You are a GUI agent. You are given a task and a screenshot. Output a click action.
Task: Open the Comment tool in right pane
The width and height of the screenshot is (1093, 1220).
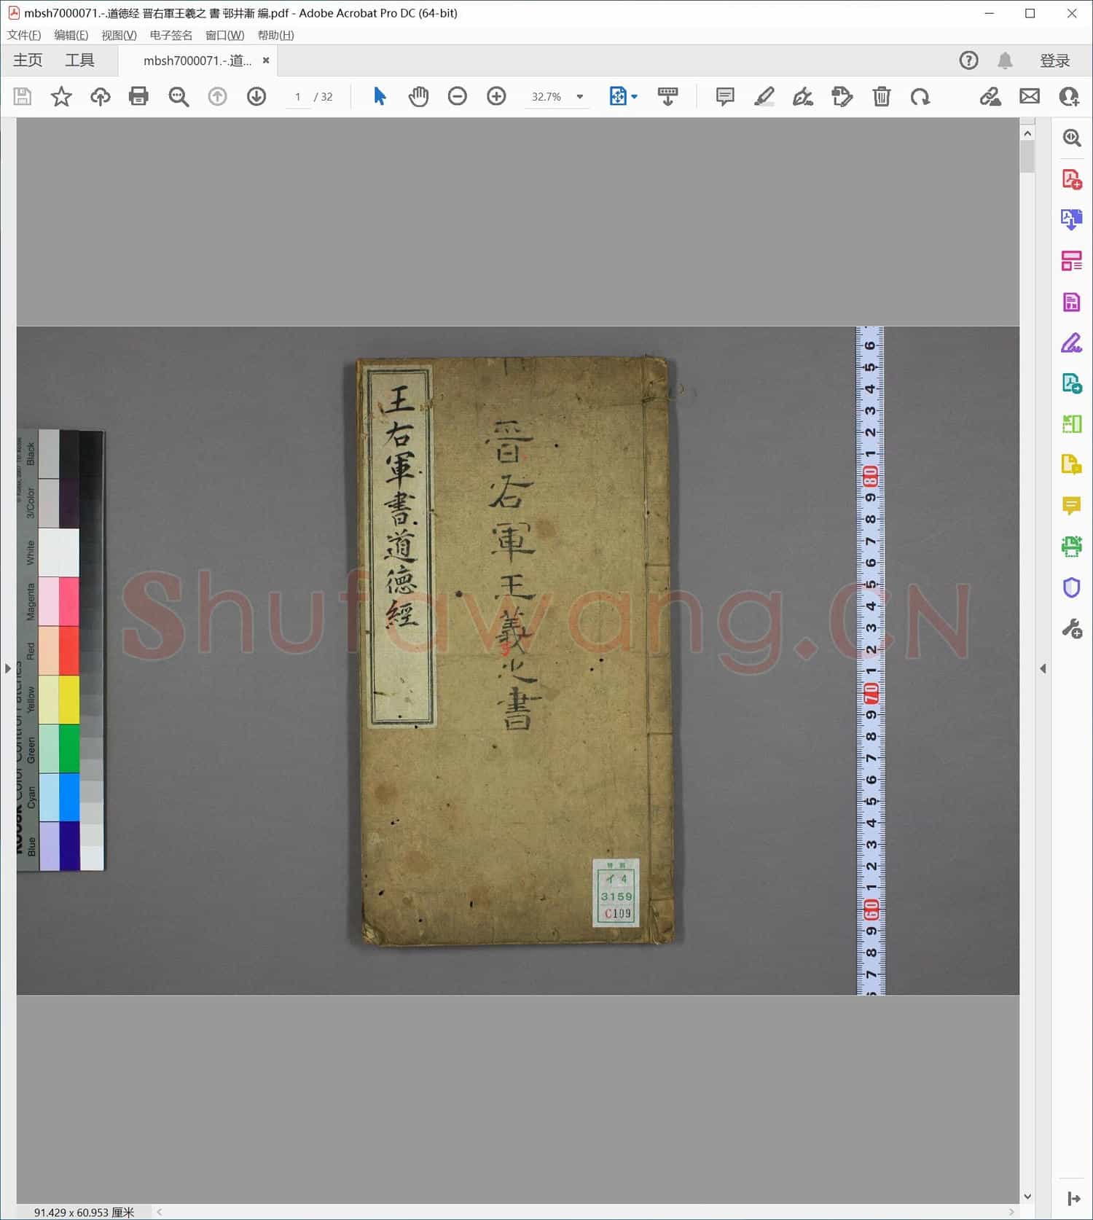[x=1072, y=505]
